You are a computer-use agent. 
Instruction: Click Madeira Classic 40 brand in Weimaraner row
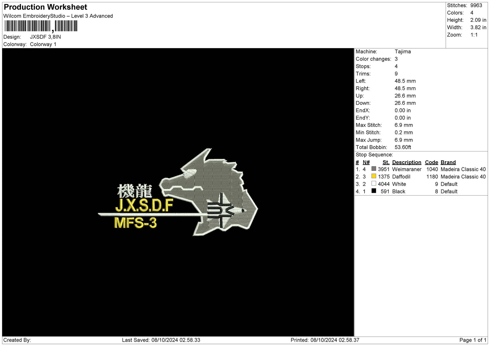pos(463,169)
